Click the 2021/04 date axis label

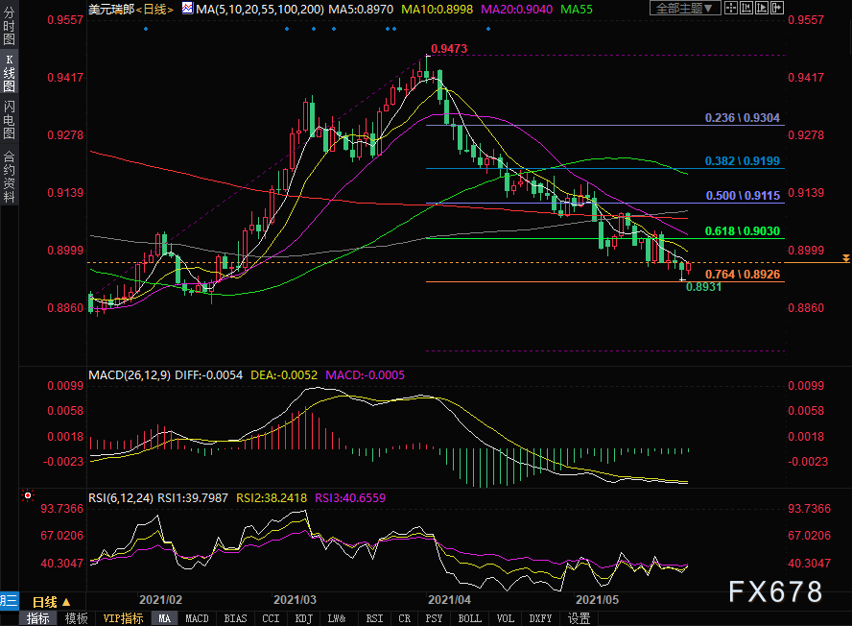point(449,600)
